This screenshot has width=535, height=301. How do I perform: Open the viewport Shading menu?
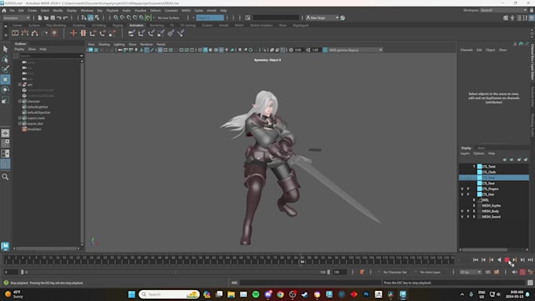coord(104,44)
